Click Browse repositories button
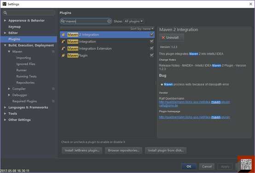 tap(124, 150)
